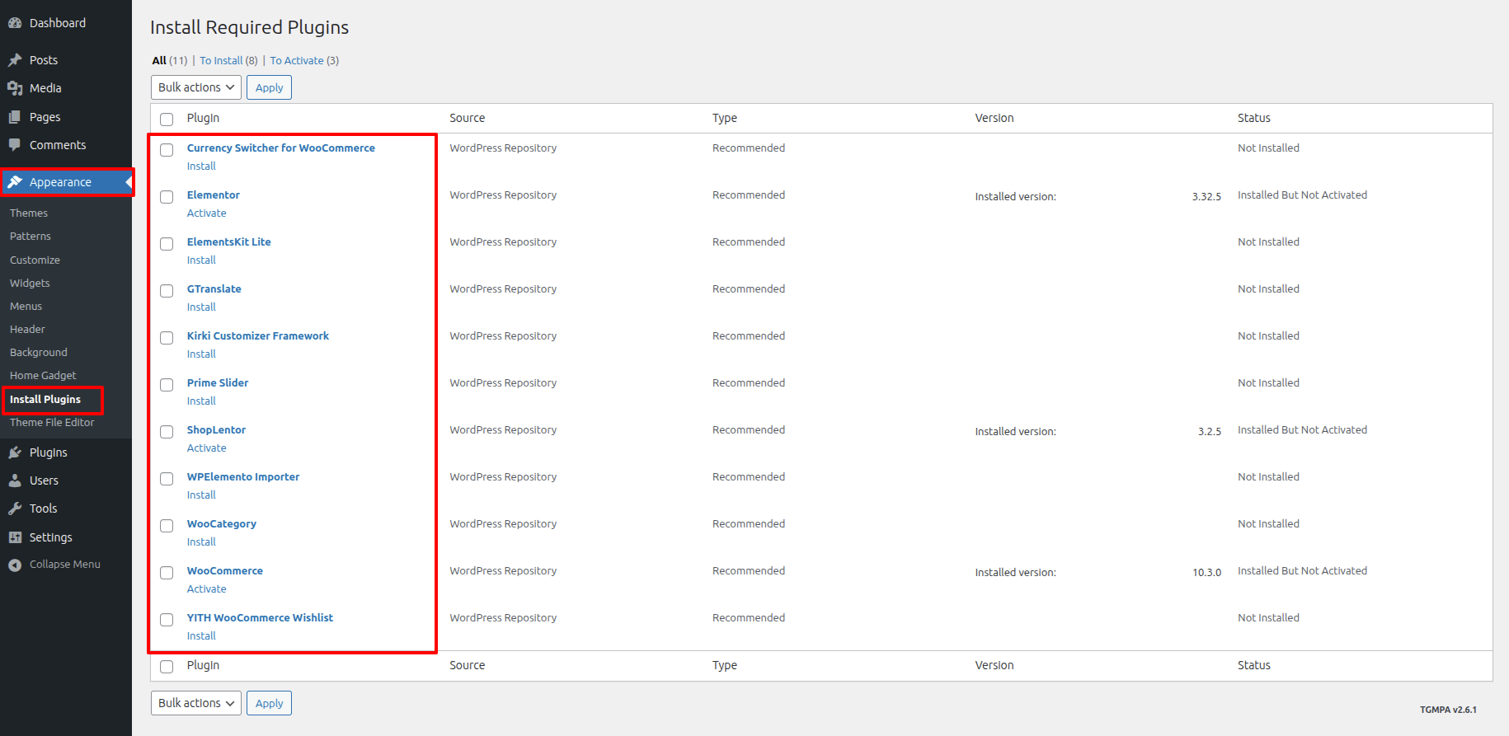Click the Dashboard gauge icon
The height and width of the screenshot is (736, 1509).
coord(15,23)
